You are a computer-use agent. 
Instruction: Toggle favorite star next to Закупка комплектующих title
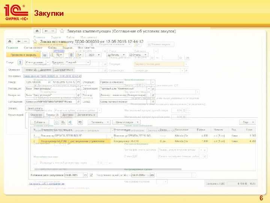(62, 31)
